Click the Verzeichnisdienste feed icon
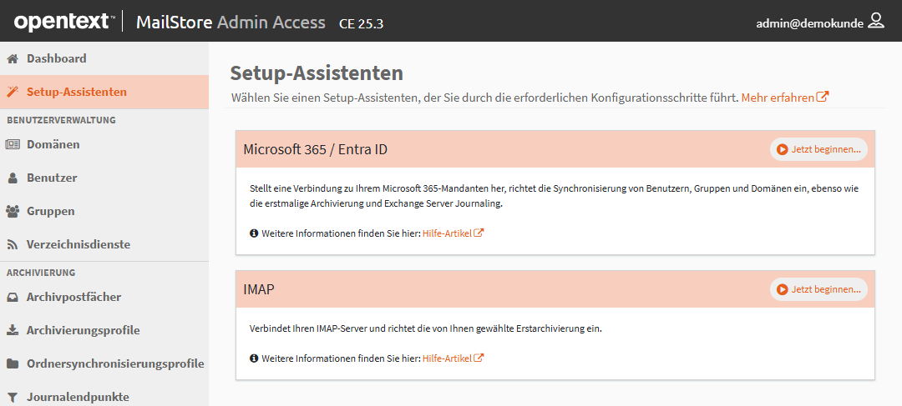 (x=12, y=244)
